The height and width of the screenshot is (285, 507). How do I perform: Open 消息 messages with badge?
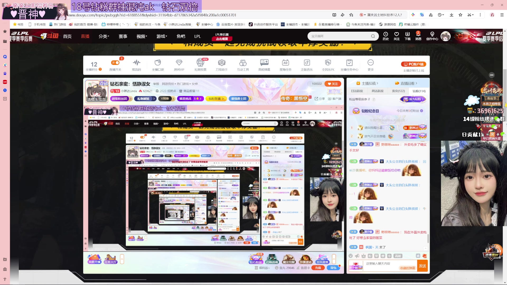point(418,36)
